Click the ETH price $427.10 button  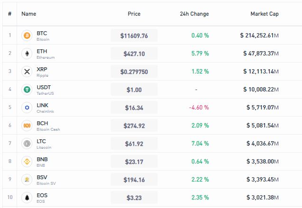point(134,54)
